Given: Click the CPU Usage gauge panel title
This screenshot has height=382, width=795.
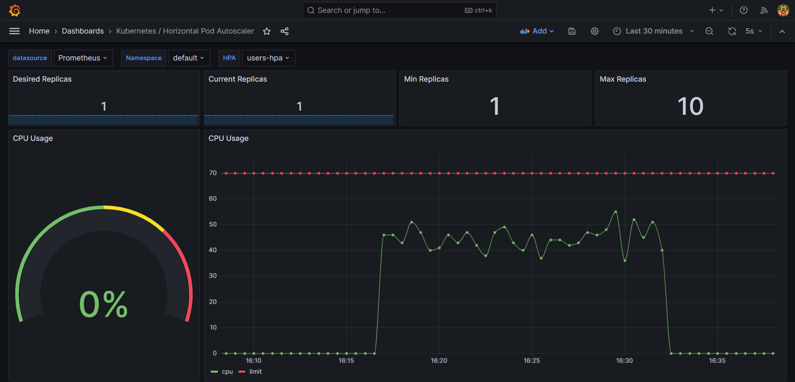Looking at the screenshot, I should pyautogui.click(x=33, y=138).
